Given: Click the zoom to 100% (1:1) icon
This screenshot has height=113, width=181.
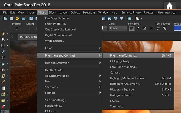Looking at the screenshot, I should 104,18.
